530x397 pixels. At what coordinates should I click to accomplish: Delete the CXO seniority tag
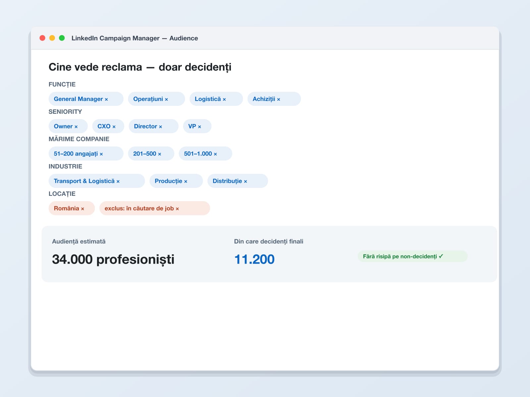(x=114, y=127)
